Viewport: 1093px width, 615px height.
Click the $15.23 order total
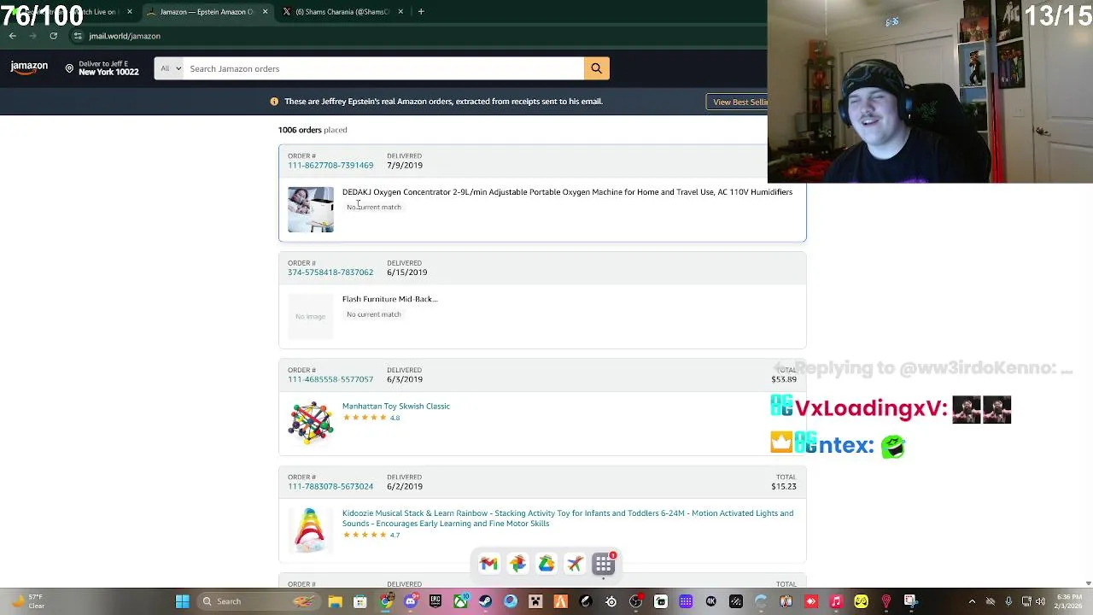(784, 487)
